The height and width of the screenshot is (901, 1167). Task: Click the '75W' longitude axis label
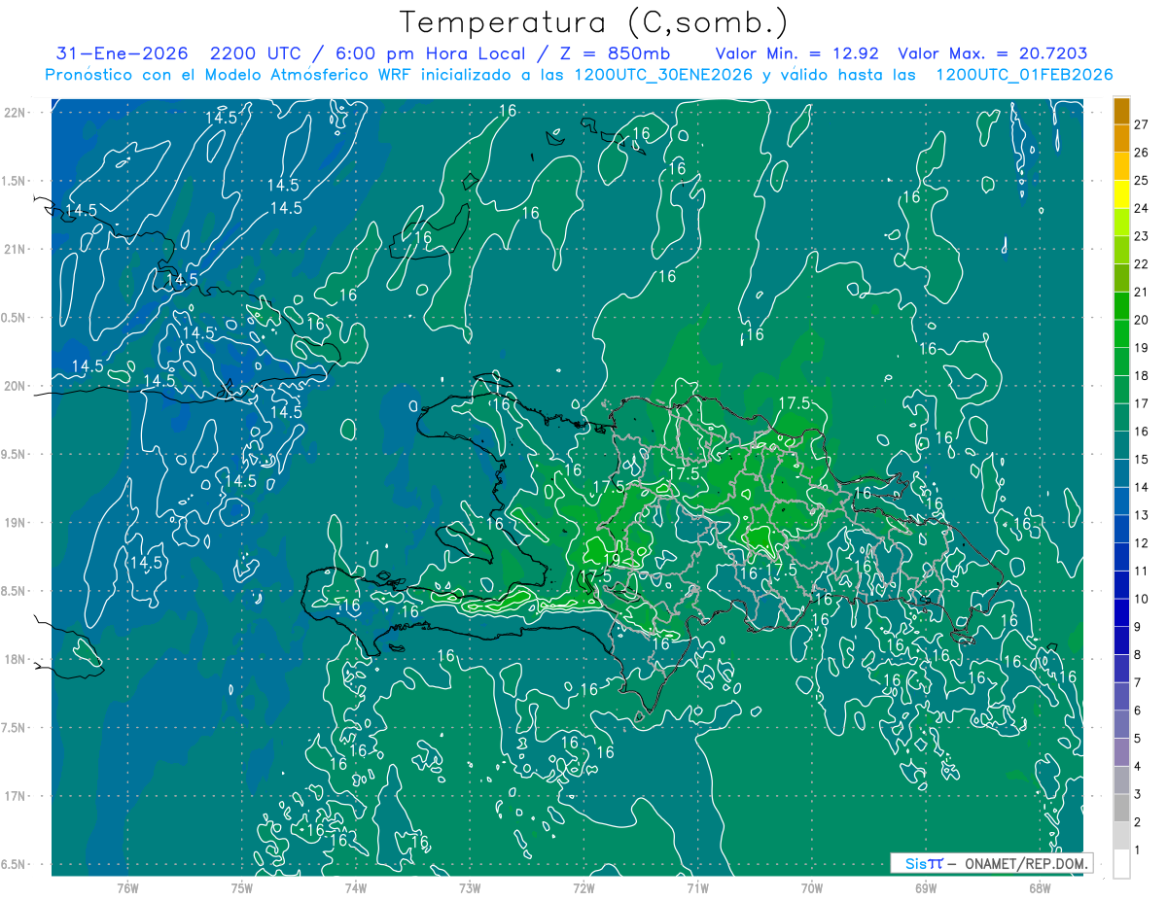point(241,887)
